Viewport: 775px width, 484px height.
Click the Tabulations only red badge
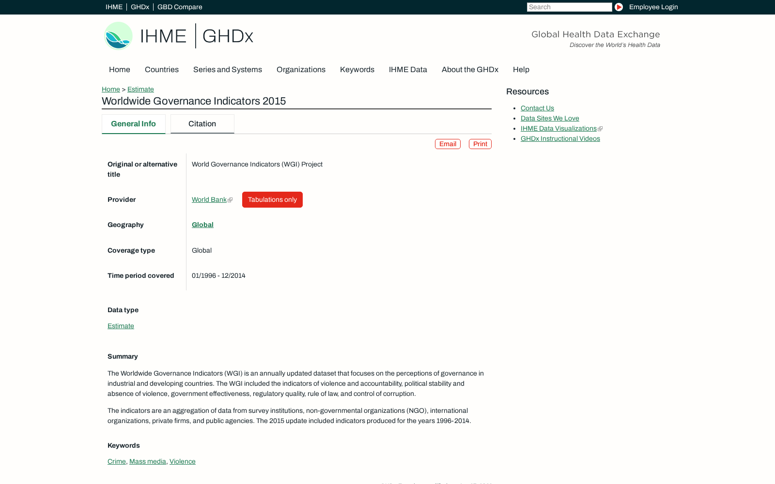[x=272, y=200]
